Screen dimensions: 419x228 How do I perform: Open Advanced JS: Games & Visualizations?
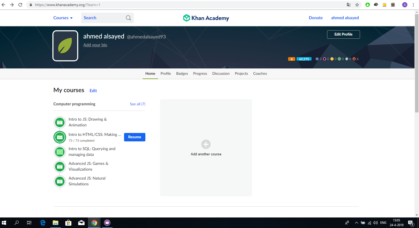(88, 166)
